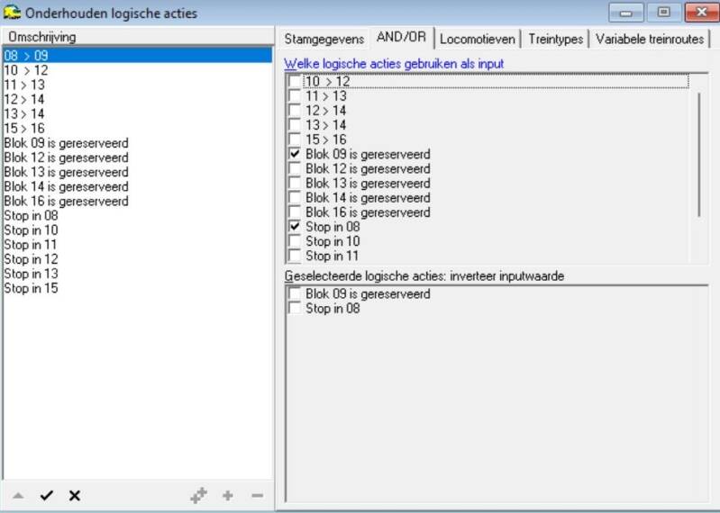This screenshot has height=513, width=720.
Task: Check the '15 > 16' input checkbox
Action: (x=295, y=139)
